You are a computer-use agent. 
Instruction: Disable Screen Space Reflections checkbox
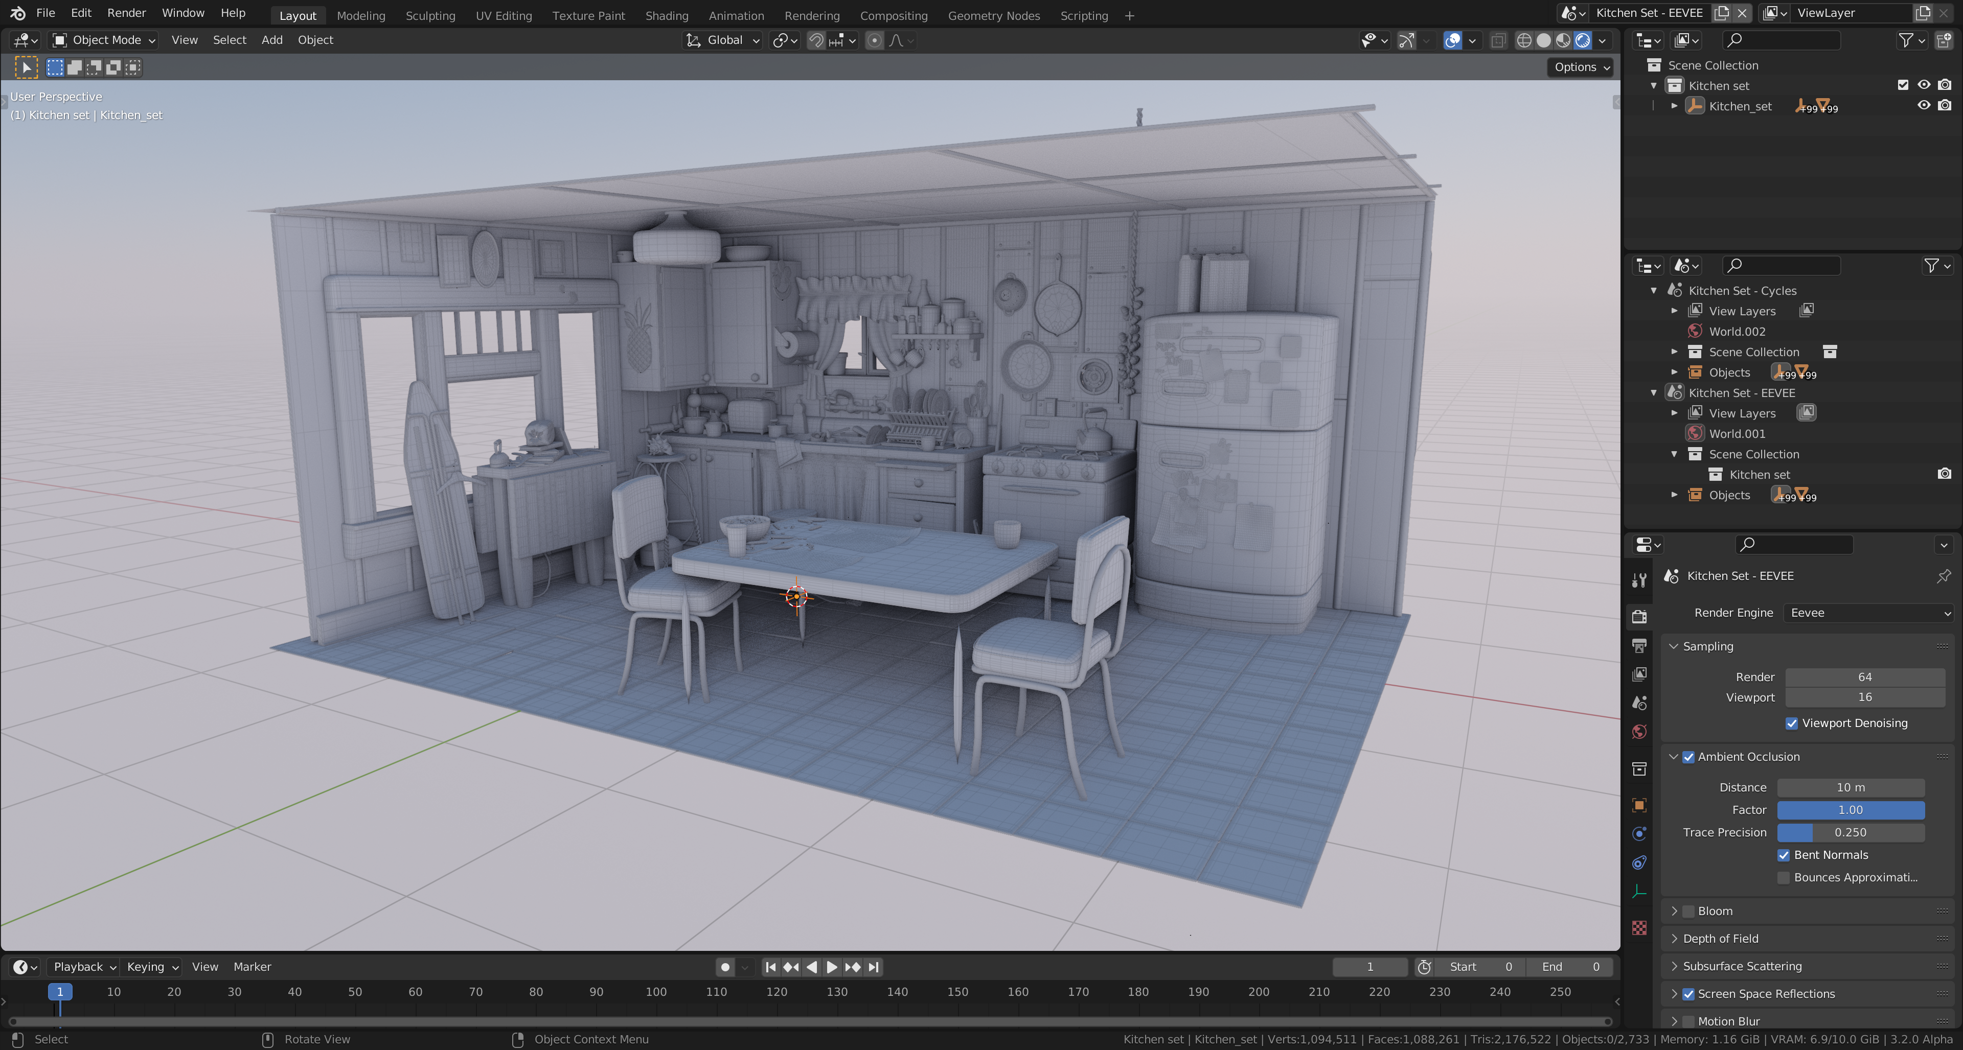[x=1688, y=994]
